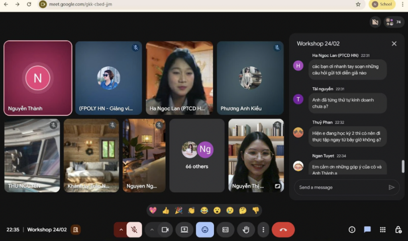Image resolution: width=408 pixels, height=241 pixels.
Task: Send the thumbs up reaction
Action: point(166,210)
